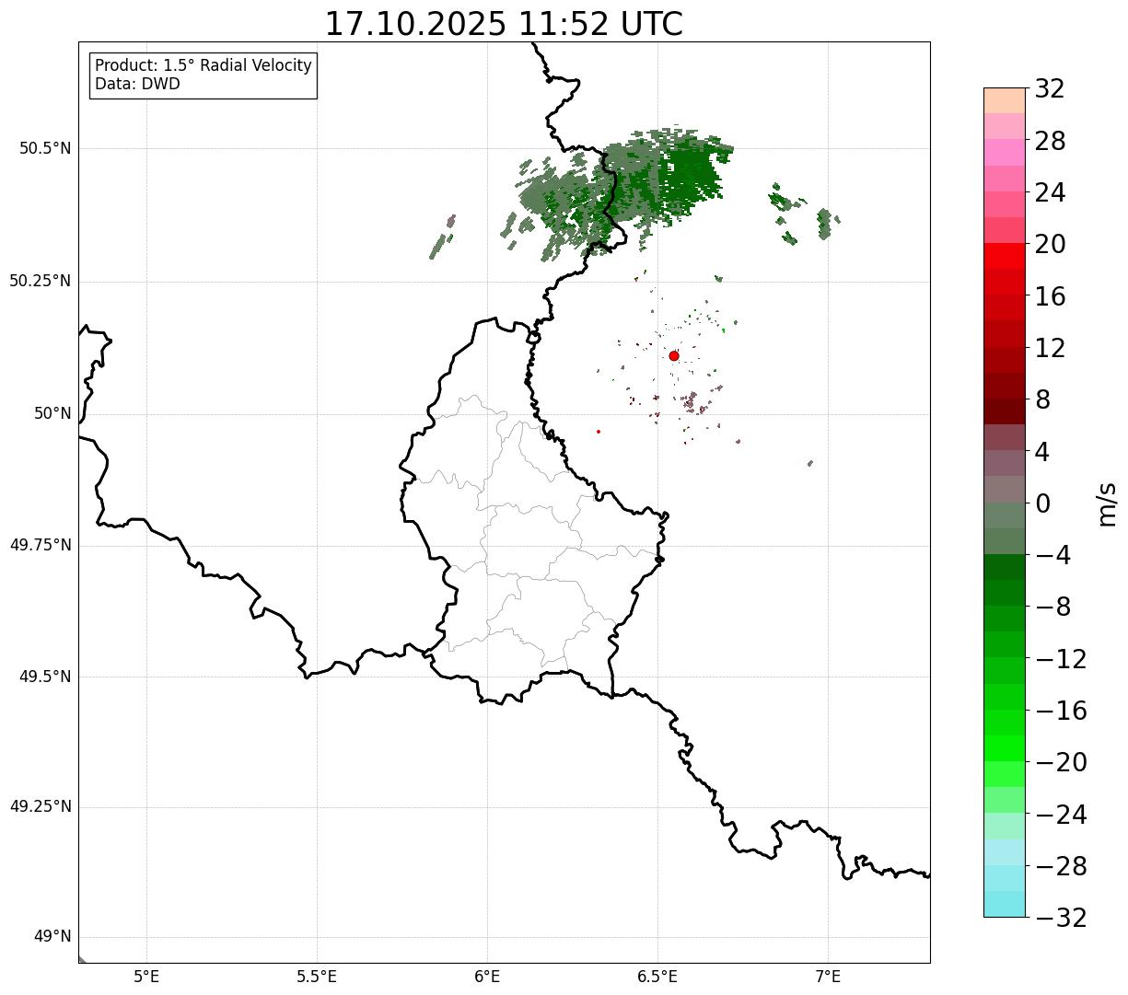
Task: Click the colorbar tick label 24
Action: pyautogui.click(x=1050, y=192)
